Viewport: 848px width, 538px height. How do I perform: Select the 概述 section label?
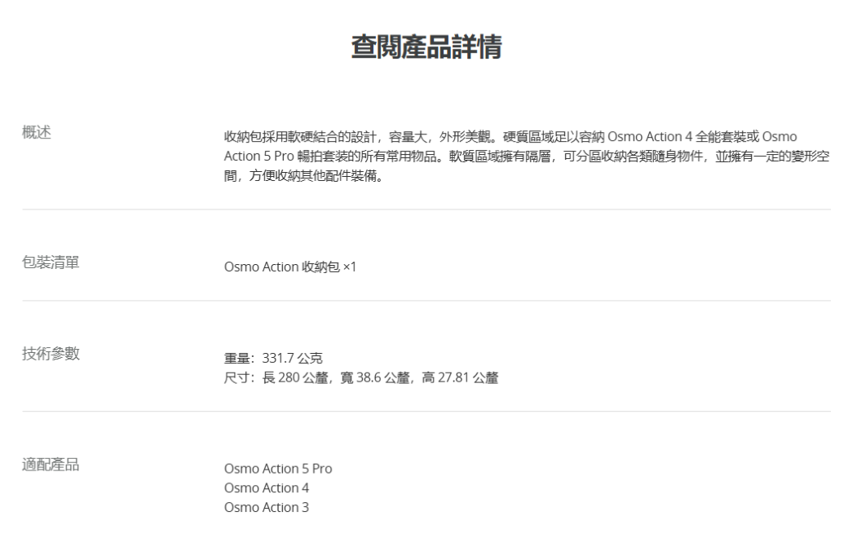(36, 132)
